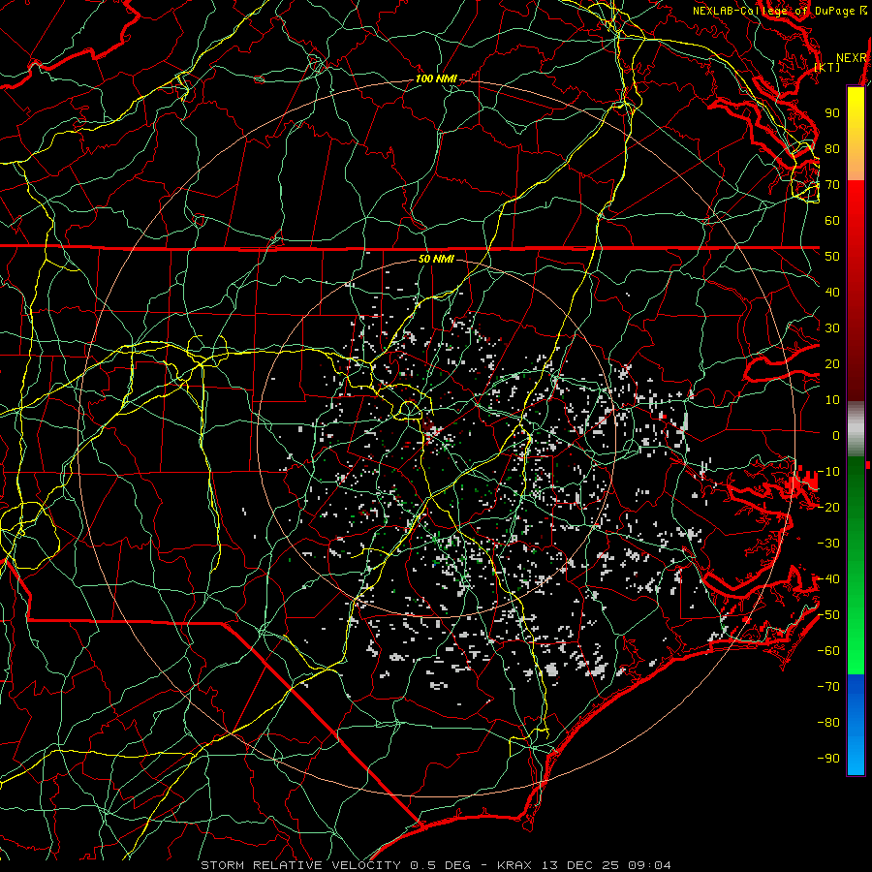The height and width of the screenshot is (872, 872).
Task: Click the -70 value on velocity scale
Action: pos(828,687)
